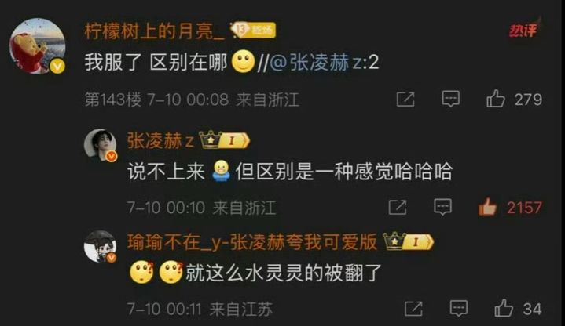Like the comment with 279 likes
The height and width of the screenshot is (326, 565).
496,99
